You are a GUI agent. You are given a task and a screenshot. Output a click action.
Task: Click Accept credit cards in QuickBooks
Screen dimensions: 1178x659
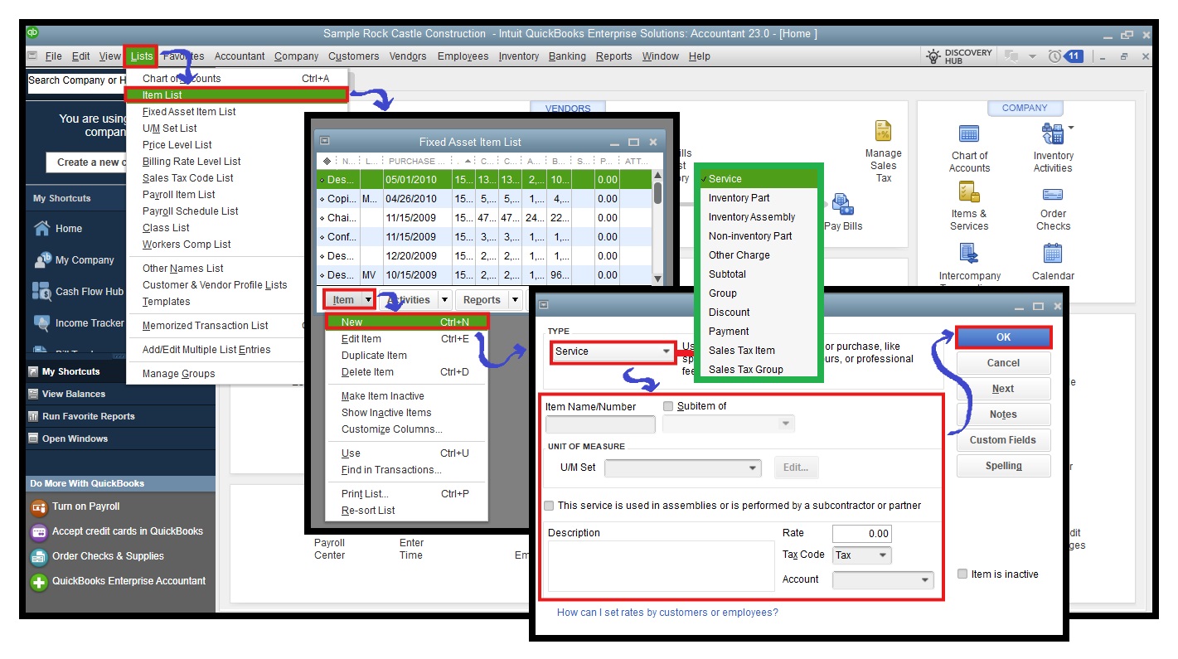pyautogui.click(x=128, y=531)
